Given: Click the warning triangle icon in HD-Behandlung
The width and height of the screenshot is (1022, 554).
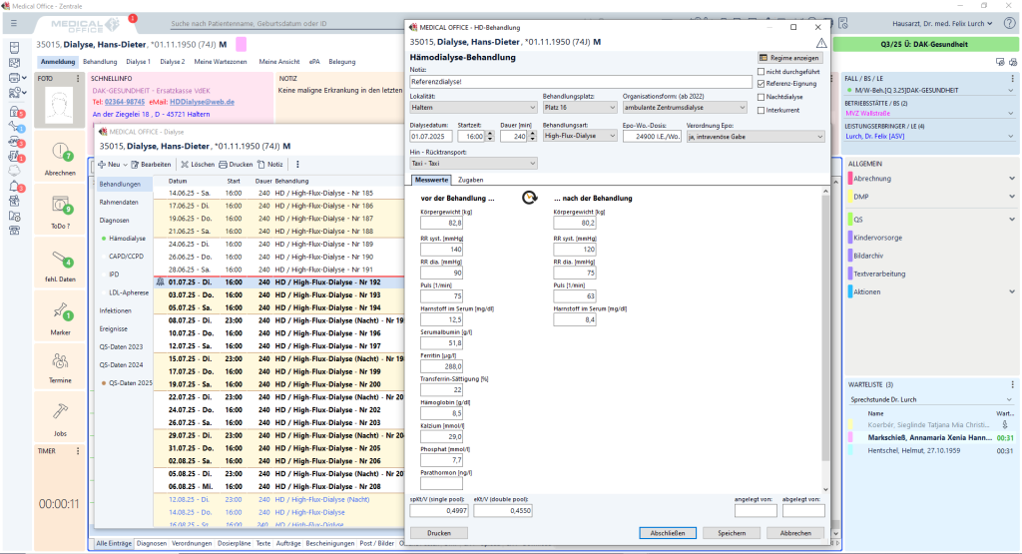Looking at the screenshot, I should tap(821, 43).
